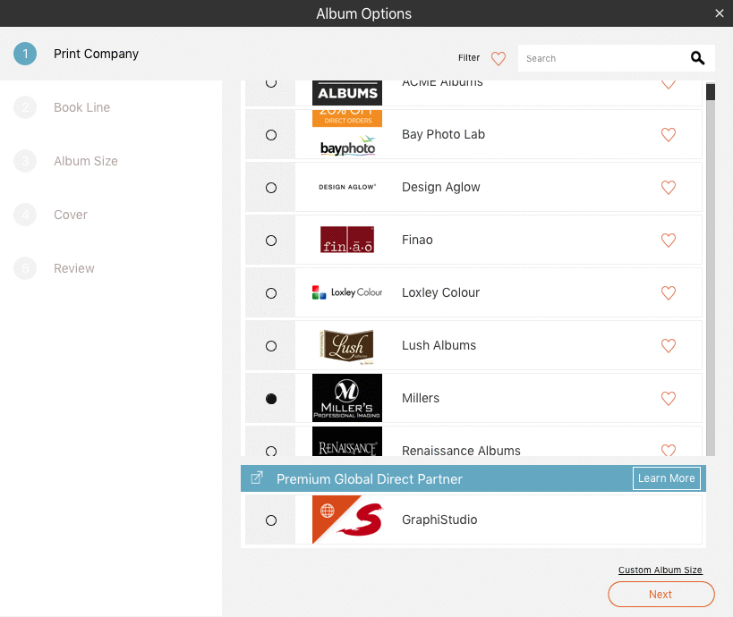Click the ACME Albums logo
The height and width of the screenshot is (617, 733).
[x=347, y=93]
